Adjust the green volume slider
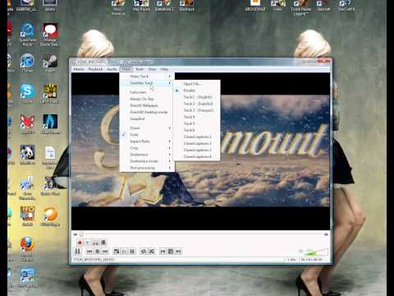 pyautogui.click(x=317, y=252)
